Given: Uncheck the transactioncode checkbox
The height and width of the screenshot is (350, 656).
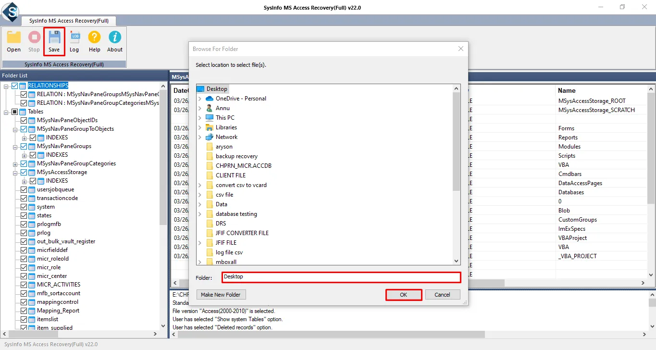Looking at the screenshot, I should (x=24, y=198).
